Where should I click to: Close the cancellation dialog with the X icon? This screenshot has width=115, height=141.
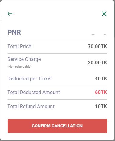coord(104,14)
